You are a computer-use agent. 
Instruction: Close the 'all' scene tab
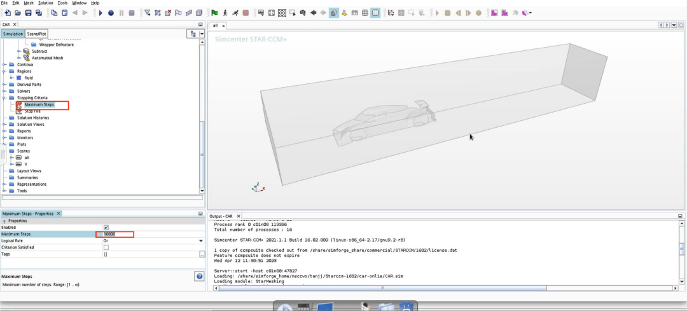(x=223, y=26)
